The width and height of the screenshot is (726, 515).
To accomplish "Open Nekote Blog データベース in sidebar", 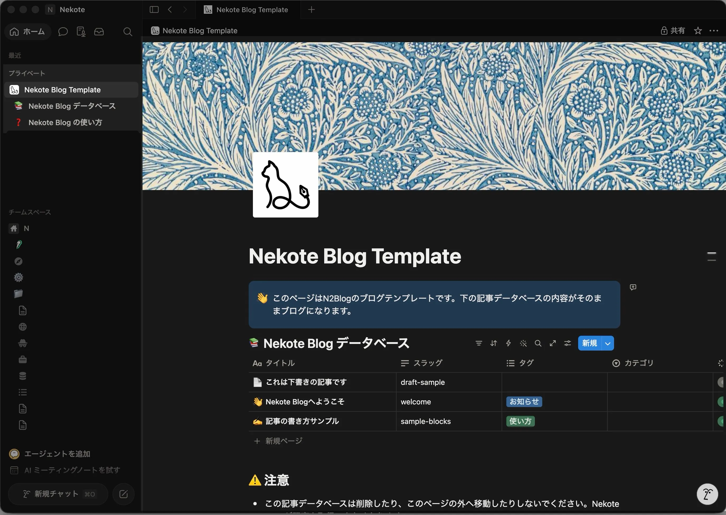I will (x=72, y=106).
